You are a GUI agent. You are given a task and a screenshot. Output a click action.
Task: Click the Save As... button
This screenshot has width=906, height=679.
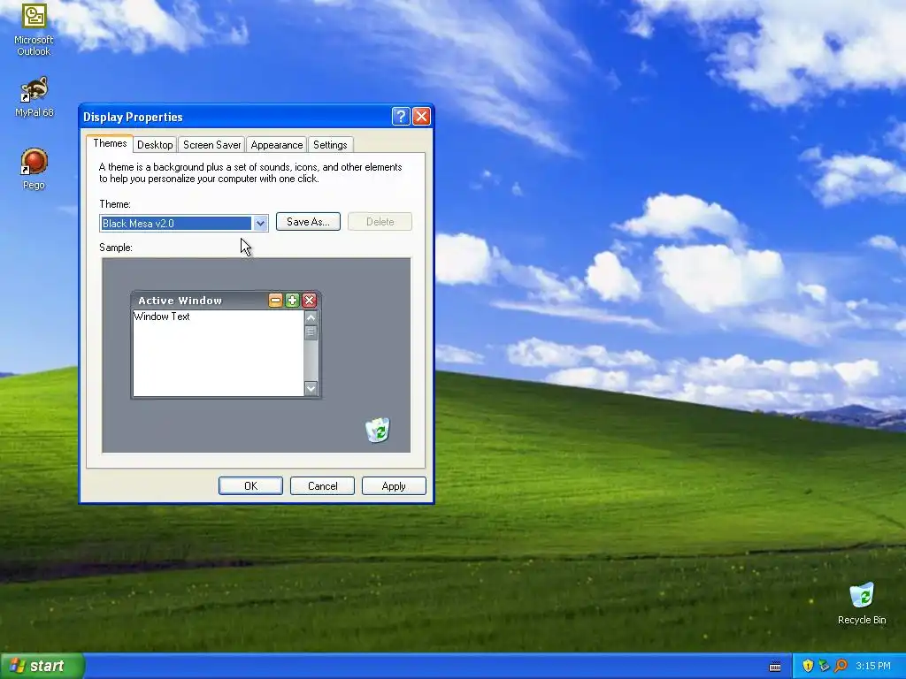click(308, 222)
